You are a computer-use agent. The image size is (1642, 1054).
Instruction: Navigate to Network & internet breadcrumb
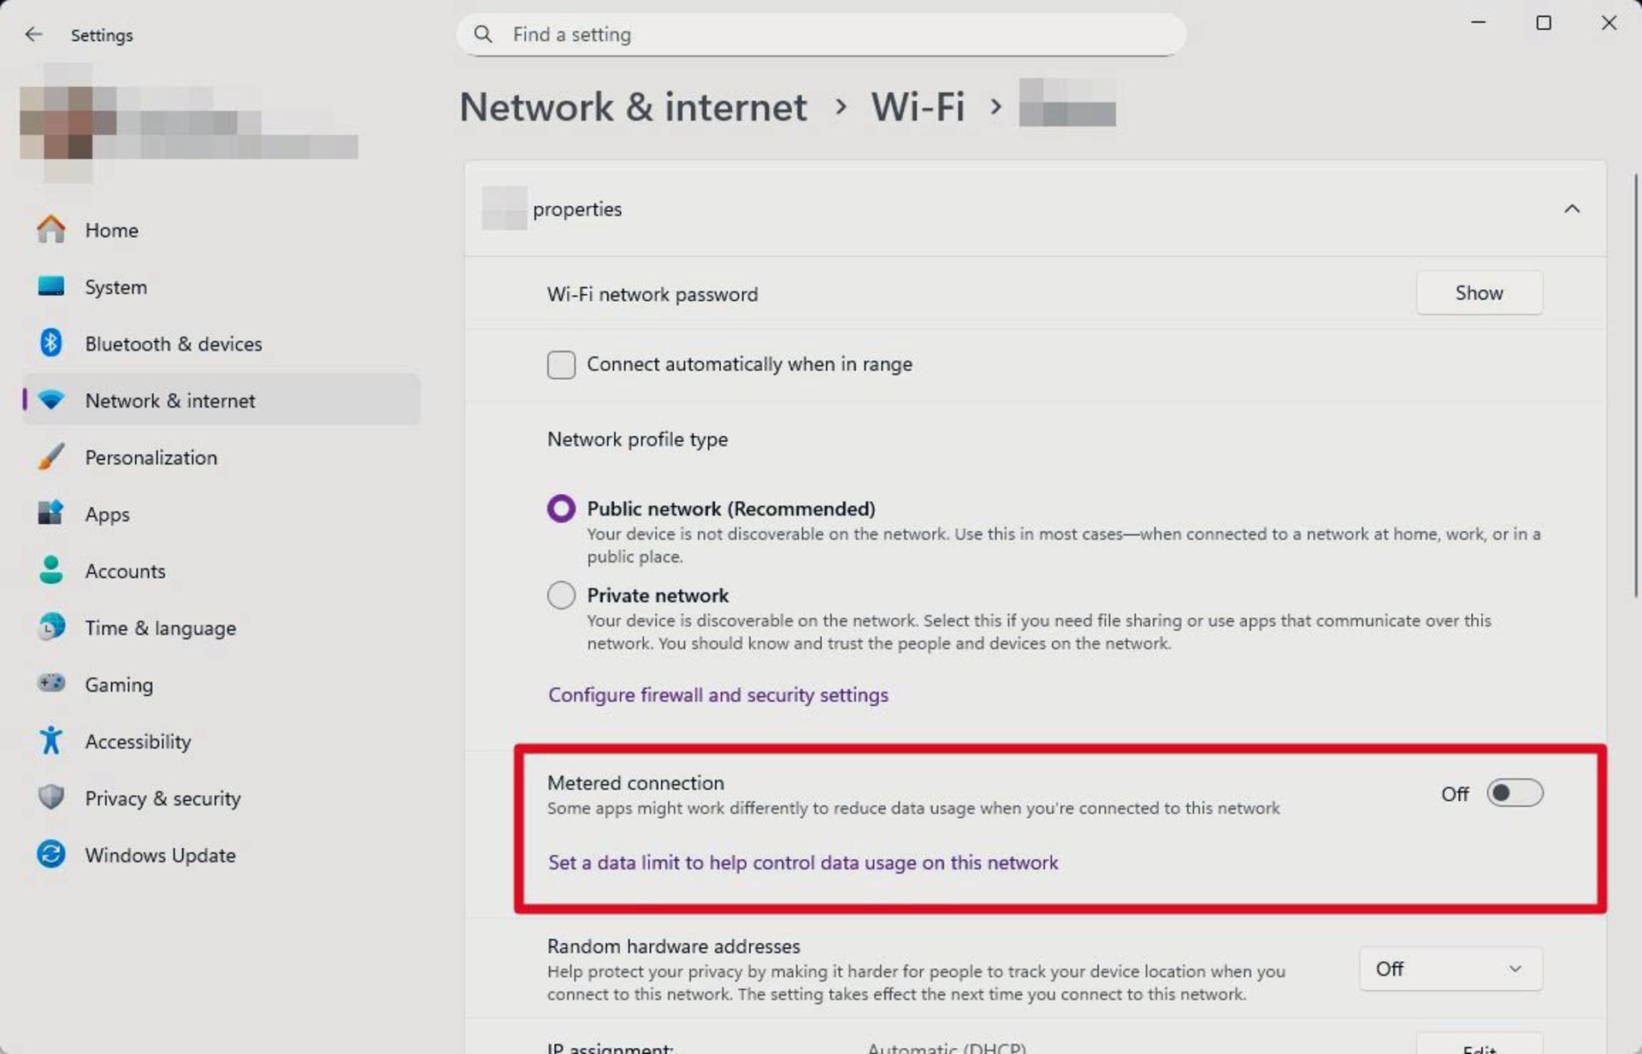(633, 106)
